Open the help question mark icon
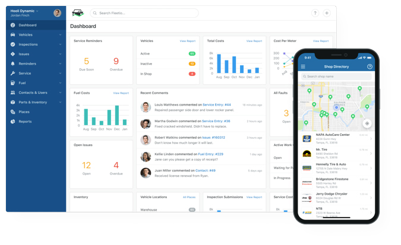The image size is (401, 245). point(315,13)
